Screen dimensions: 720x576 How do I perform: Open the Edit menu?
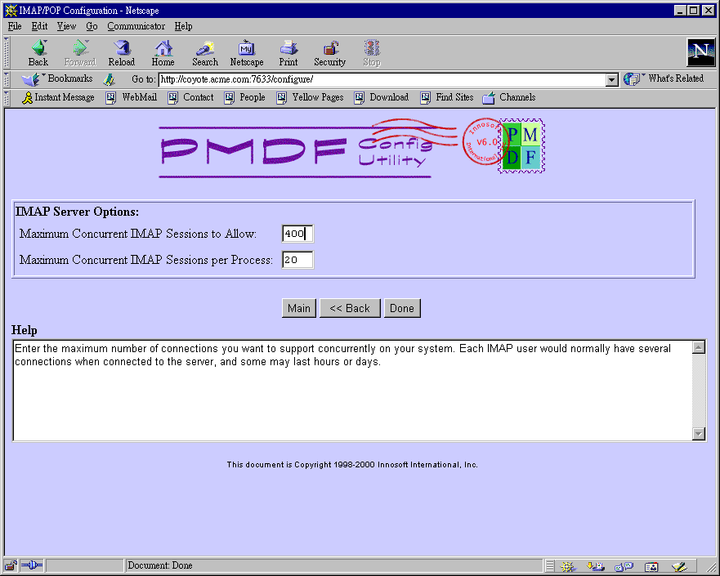39,26
